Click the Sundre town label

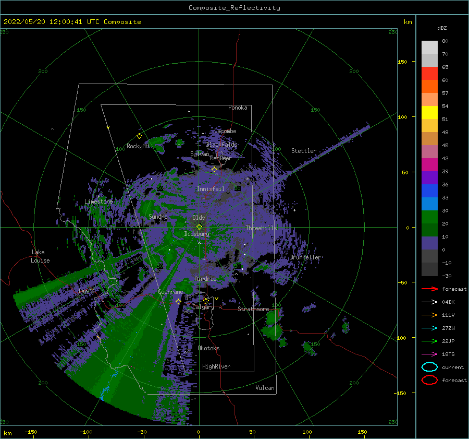point(158,216)
